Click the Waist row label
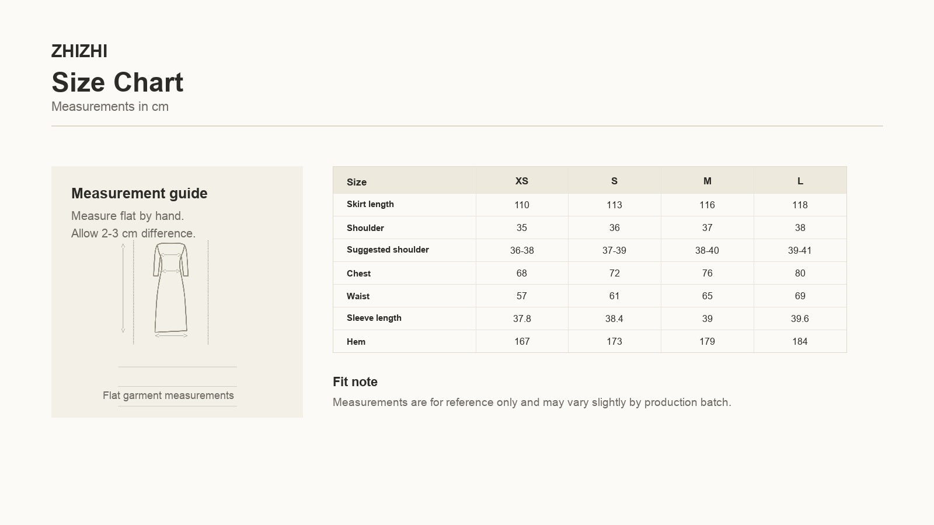This screenshot has width=934, height=525. pyautogui.click(x=358, y=296)
